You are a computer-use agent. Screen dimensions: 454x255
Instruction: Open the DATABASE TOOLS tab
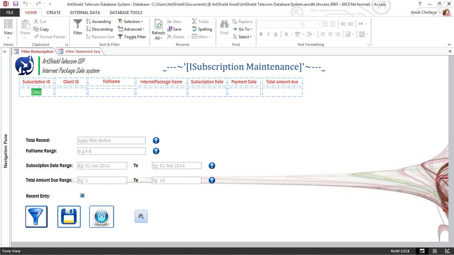click(x=126, y=12)
